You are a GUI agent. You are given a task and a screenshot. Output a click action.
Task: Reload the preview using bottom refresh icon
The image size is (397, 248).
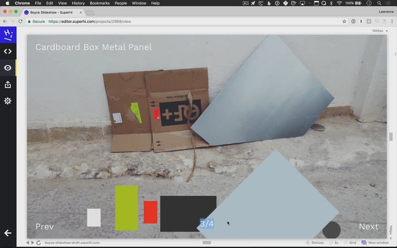(38, 243)
